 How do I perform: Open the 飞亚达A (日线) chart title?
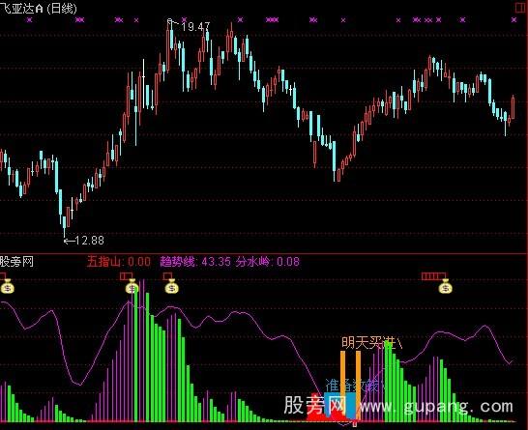tap(39, 8)
